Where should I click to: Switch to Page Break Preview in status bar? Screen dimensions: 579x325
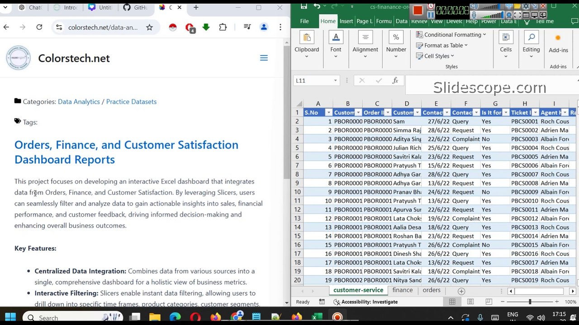click(489, 302)
